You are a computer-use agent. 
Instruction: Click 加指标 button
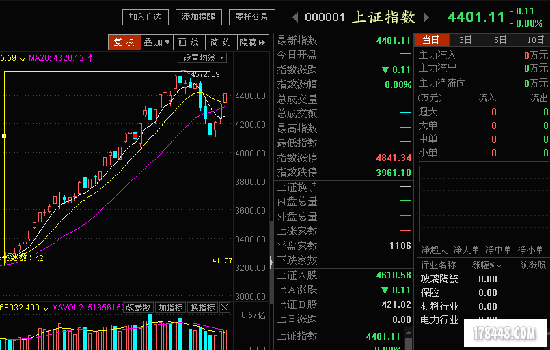click(x=171, y=308)
